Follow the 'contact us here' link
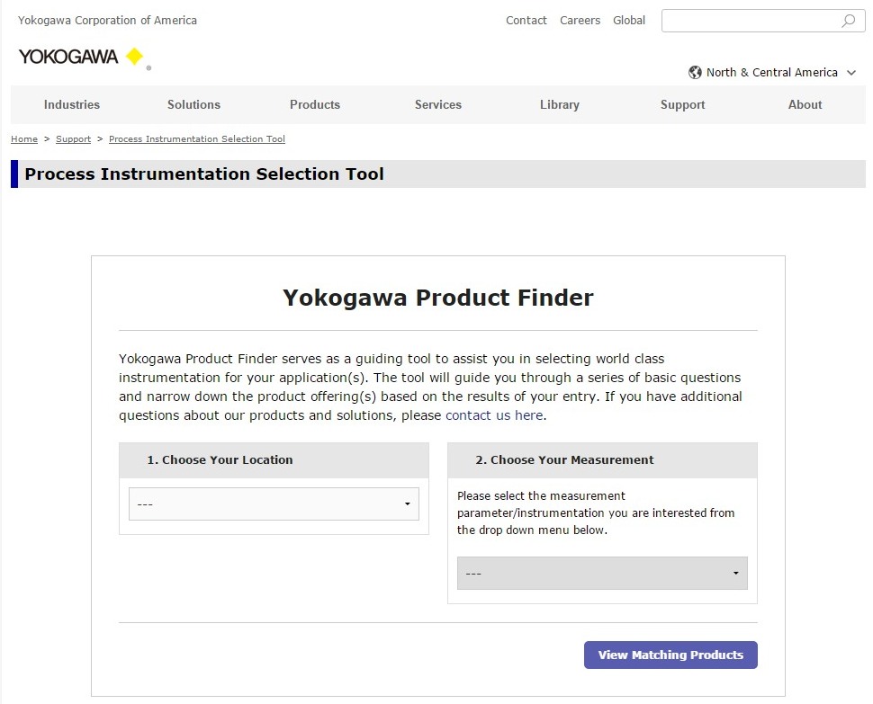 point(494,415)
